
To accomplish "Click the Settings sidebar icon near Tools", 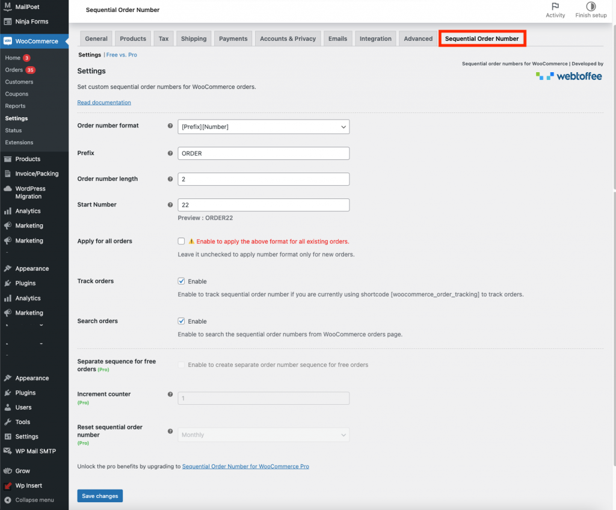I will pos(7,437).
